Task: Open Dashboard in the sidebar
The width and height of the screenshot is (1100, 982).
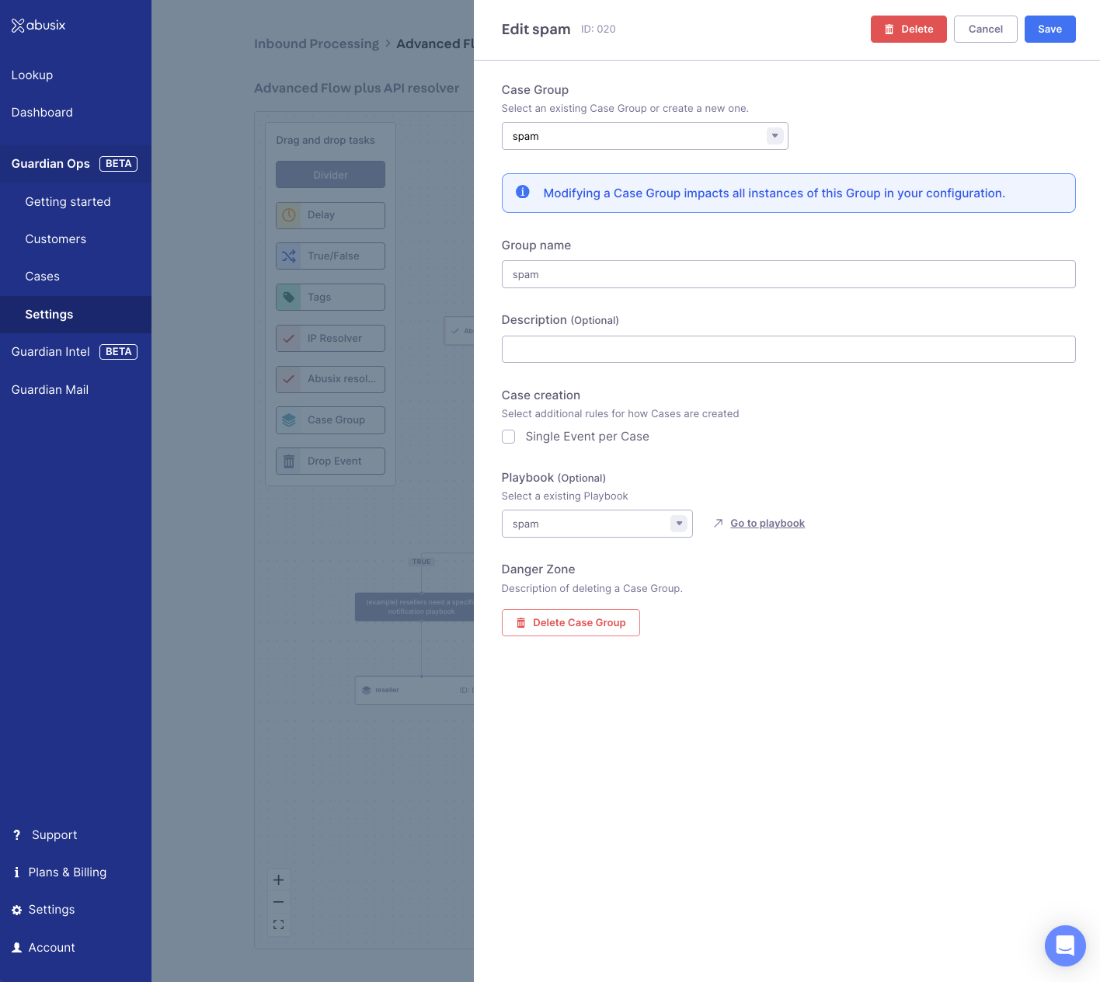Action: (x=42, y=113)
